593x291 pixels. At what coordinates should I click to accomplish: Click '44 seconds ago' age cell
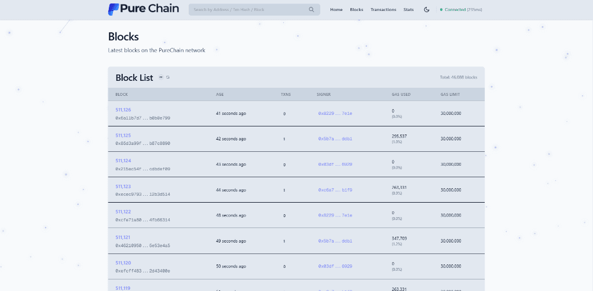(x=231, y=190)
